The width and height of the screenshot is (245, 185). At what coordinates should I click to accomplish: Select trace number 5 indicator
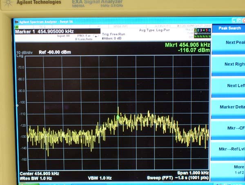[x=207, y=30]
